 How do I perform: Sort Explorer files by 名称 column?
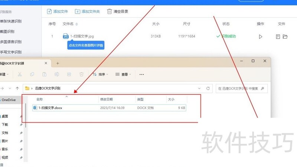(40, 99)
